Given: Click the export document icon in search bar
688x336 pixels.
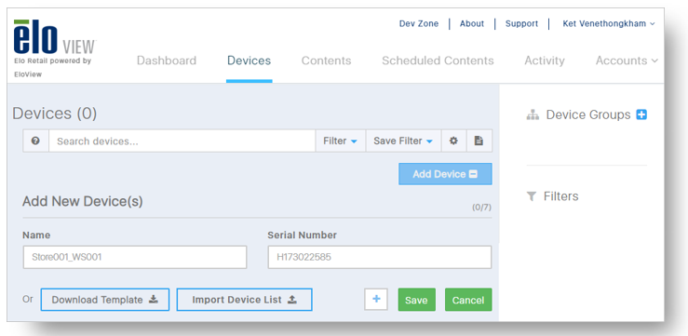Looking at the screenshot, I should [x=479, y=141].
